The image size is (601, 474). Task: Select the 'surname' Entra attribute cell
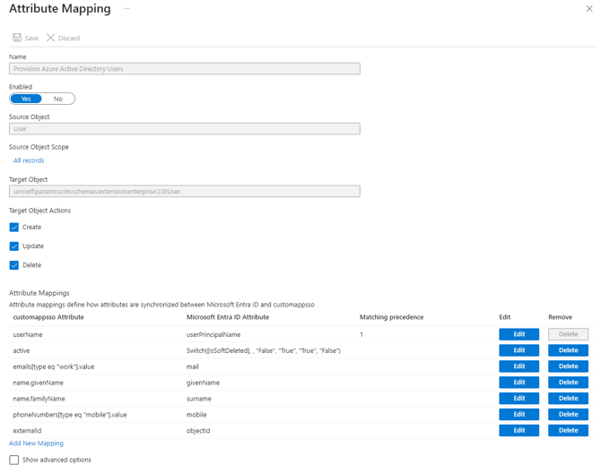pos(199,399)
